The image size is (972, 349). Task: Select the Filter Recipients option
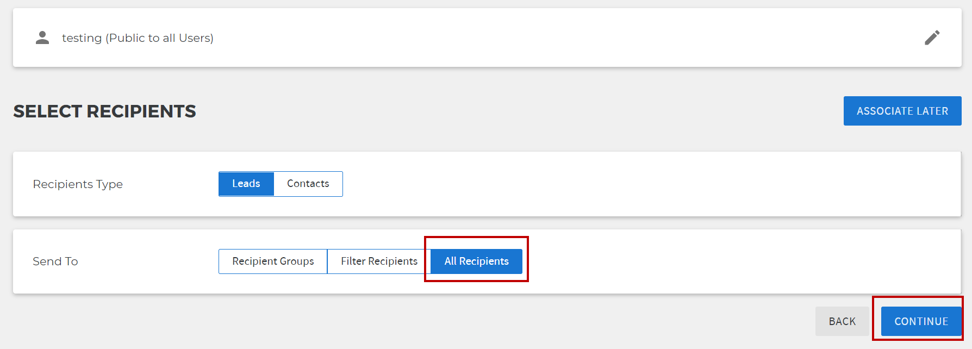point(379,261)
